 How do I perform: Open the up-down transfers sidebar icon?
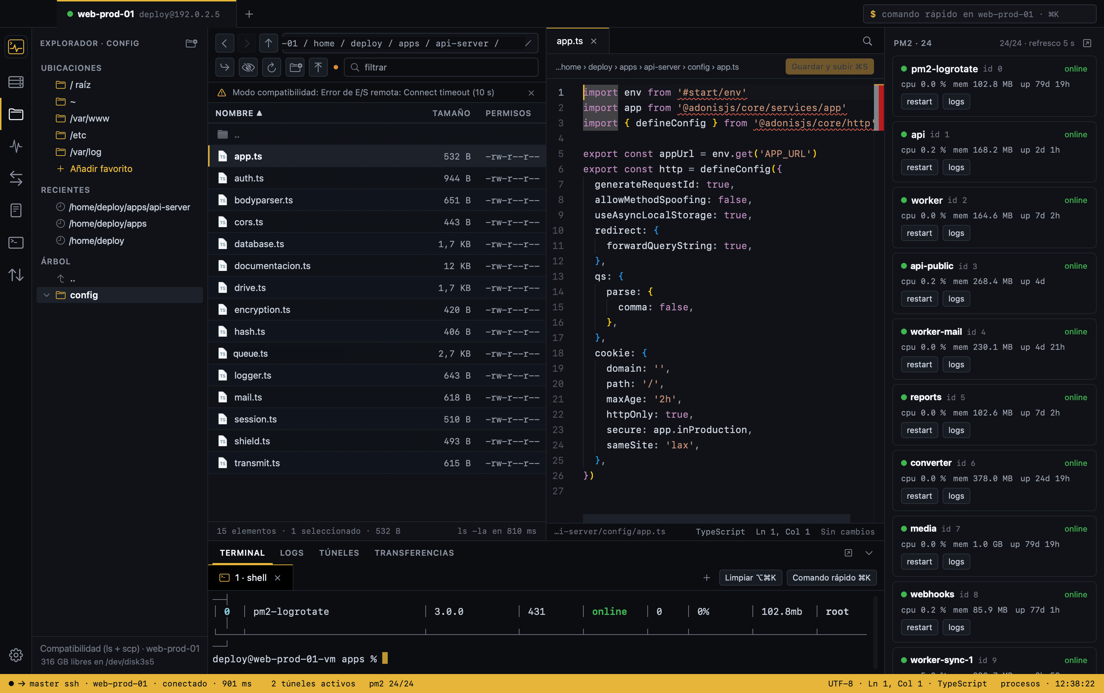tap(16, 275)
